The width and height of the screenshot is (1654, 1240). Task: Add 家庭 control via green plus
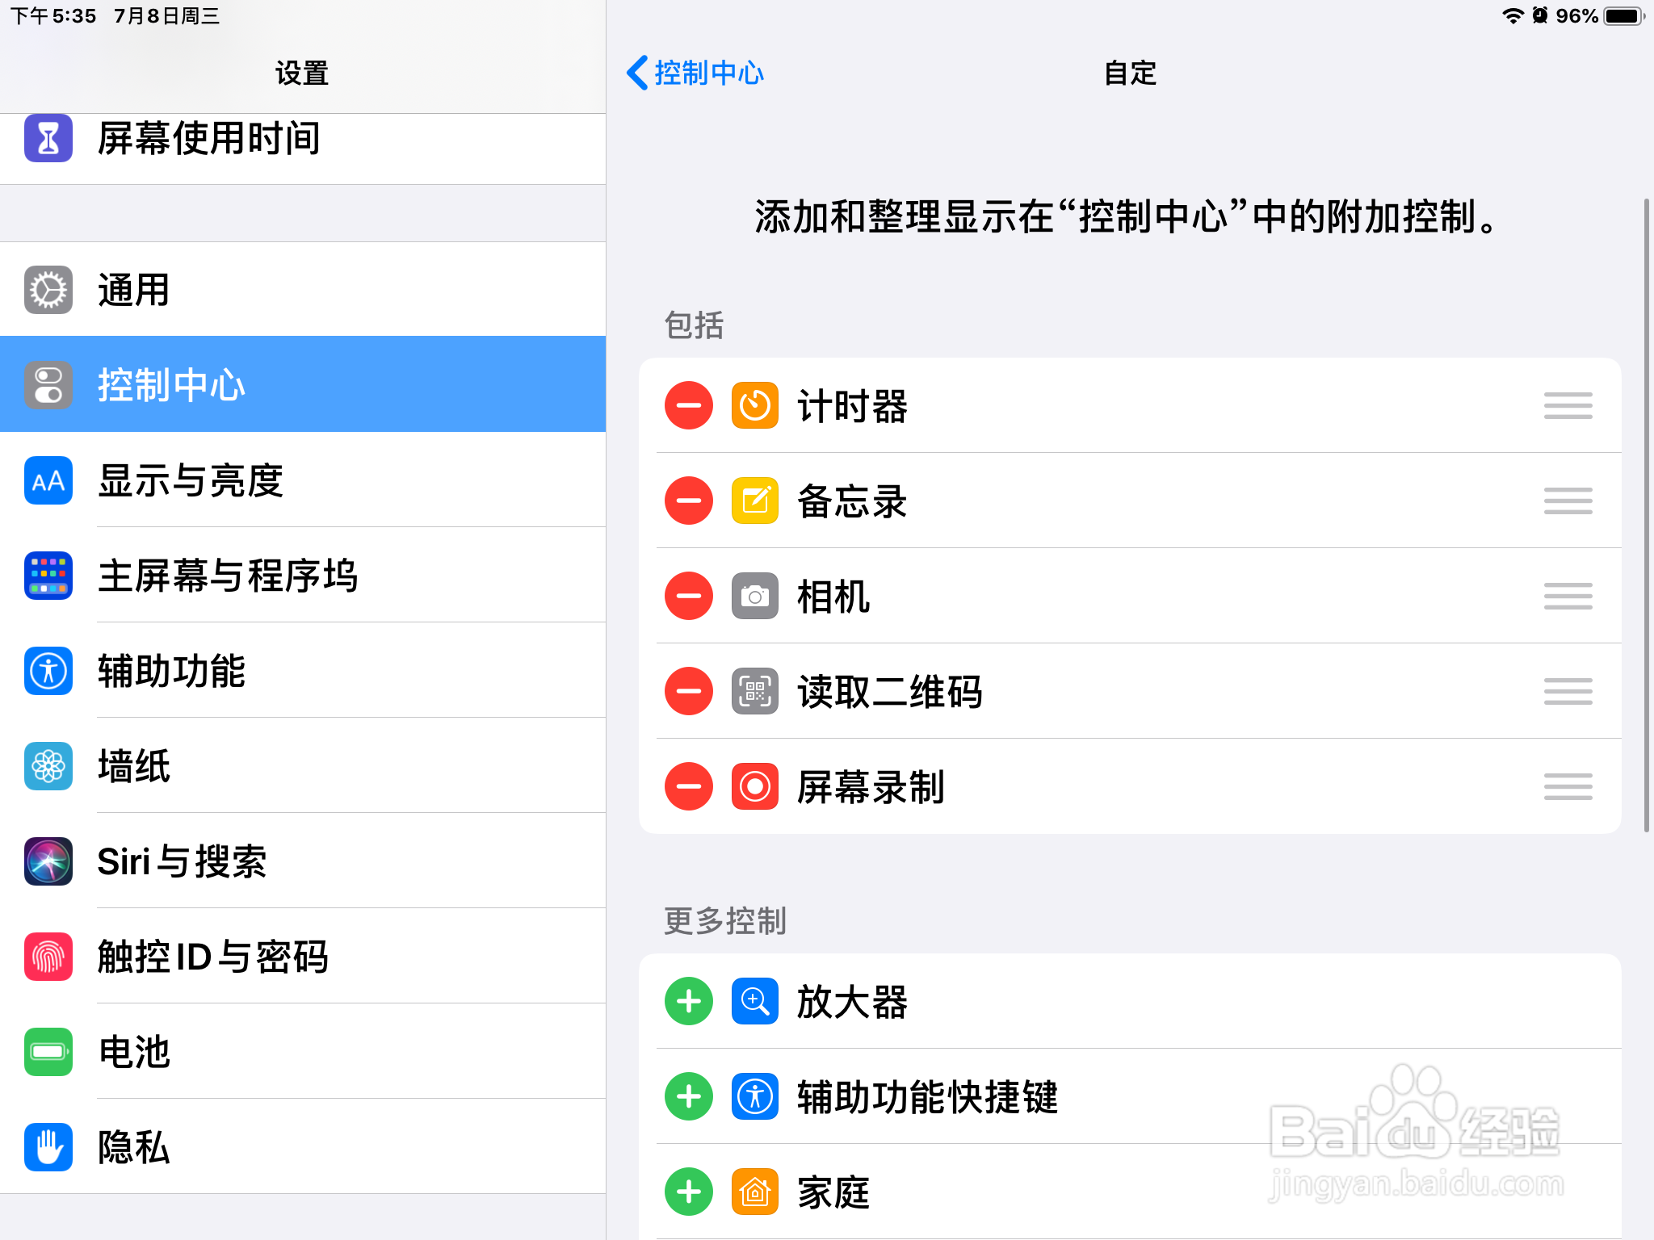coord(687,1192)
